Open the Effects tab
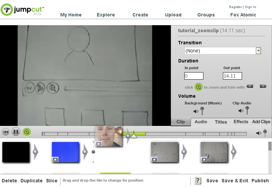The image size is (272, 187). click(x=241, y=122)
